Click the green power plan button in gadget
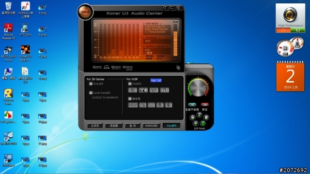This screenshot has width=310, height=174. 298,30
